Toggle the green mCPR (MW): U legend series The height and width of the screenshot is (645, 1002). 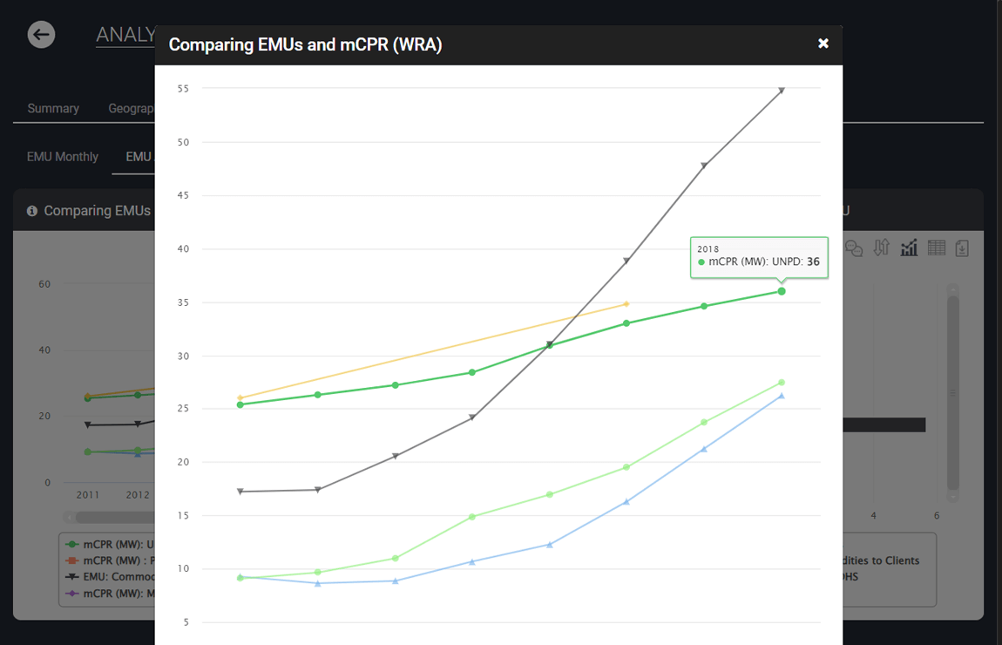click(x=110, y=544)
